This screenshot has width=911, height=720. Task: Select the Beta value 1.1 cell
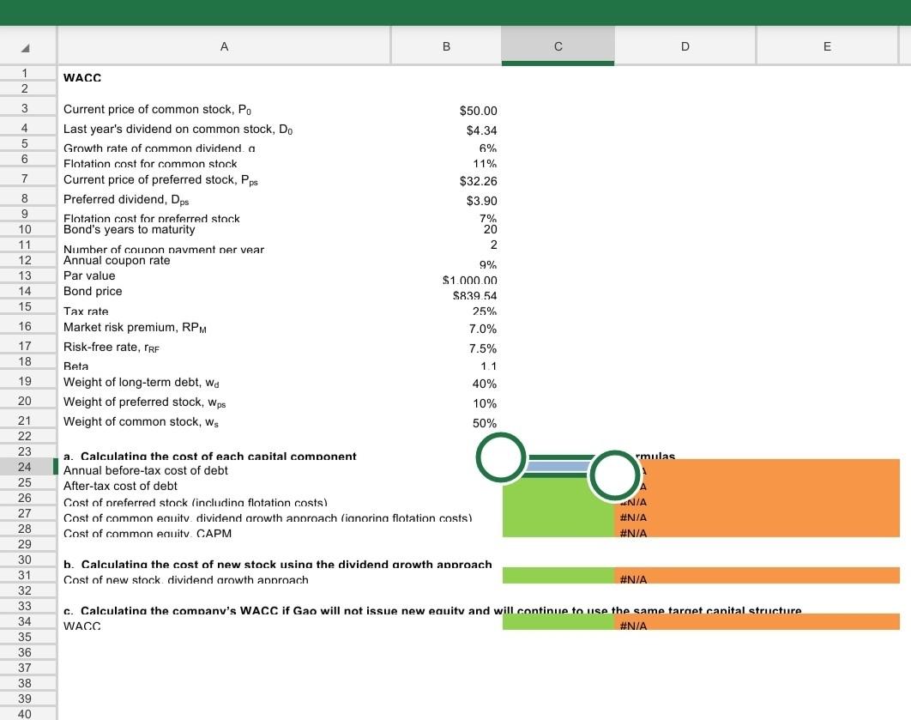point(445,366)
